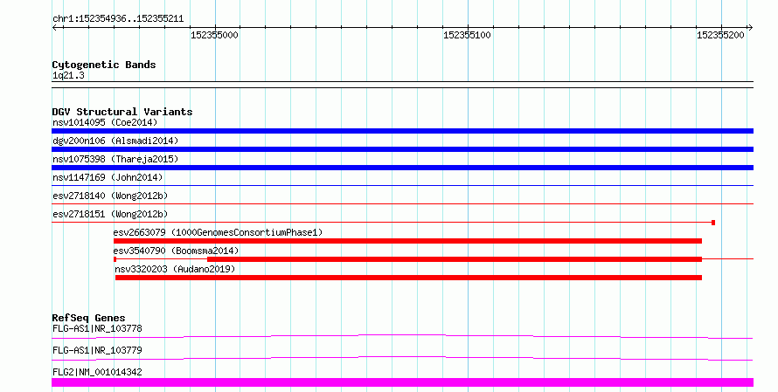Image resolution: width=778 pixels, height=392 pixels.
Task: Select magenta line under FLG-AS1|NR_103779
Action: coord(402,358)
